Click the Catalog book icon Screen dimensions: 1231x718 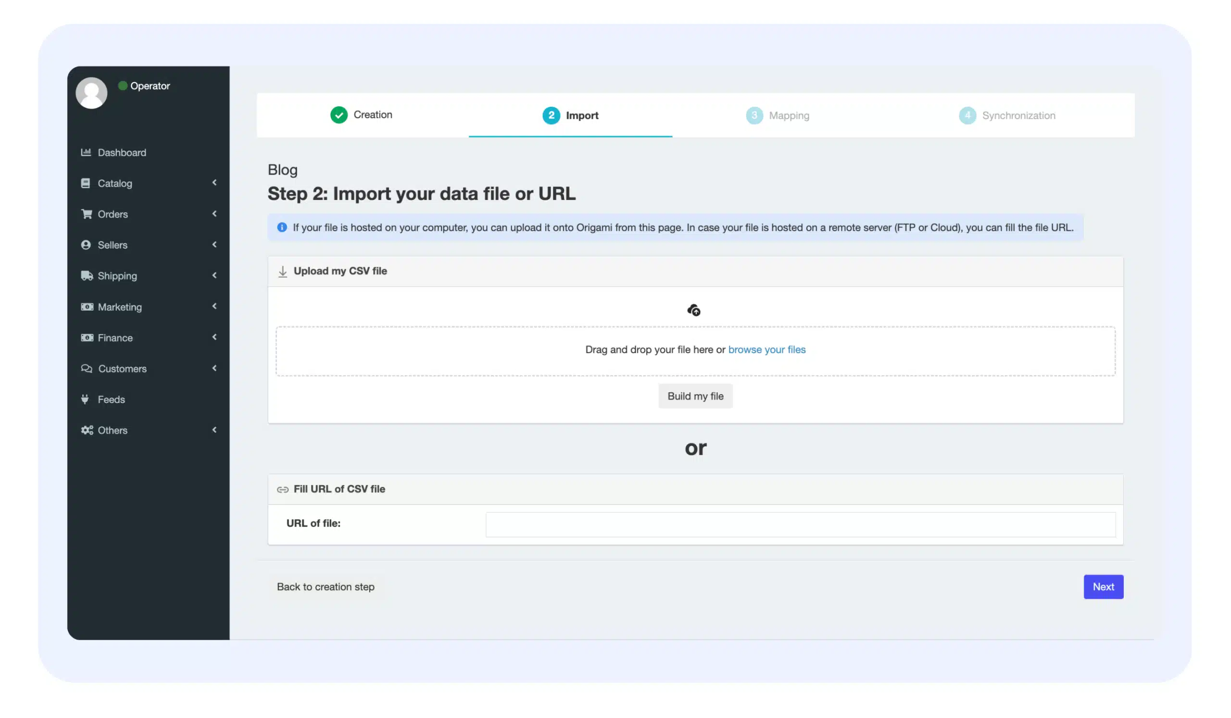(86, 183)
